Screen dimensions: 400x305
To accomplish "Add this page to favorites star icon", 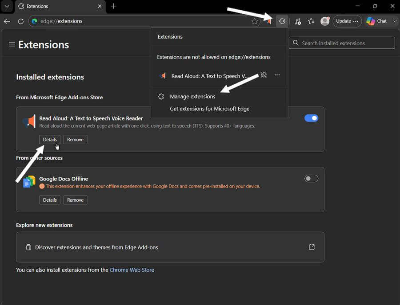I will [254, 21].
